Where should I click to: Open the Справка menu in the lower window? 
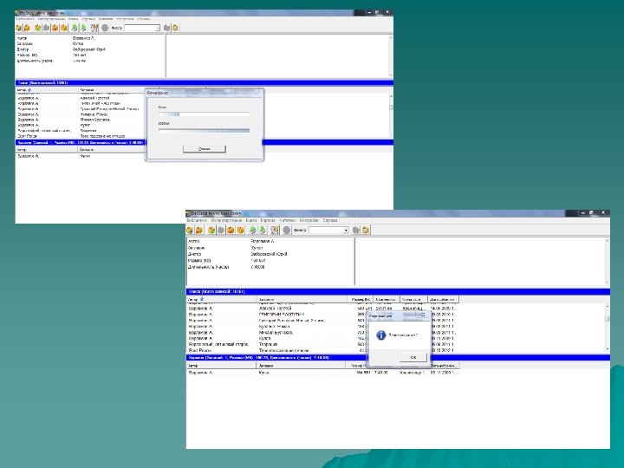click(330, 220)
